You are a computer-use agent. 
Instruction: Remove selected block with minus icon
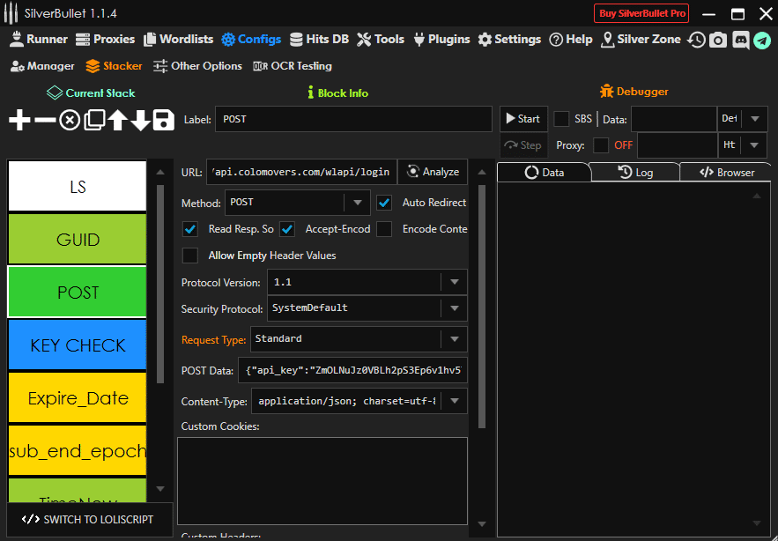pyautogui.click(x=44, y=121)
